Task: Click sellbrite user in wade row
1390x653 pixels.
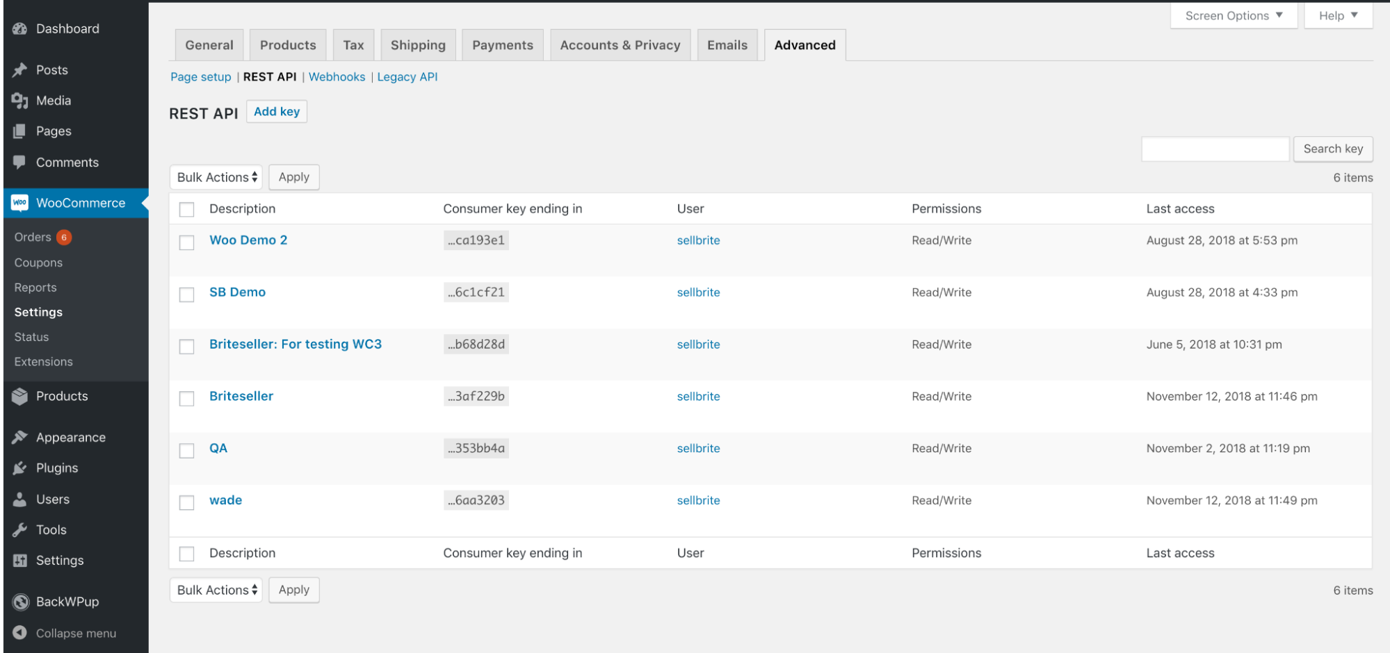Action: [x=699, y=500]
